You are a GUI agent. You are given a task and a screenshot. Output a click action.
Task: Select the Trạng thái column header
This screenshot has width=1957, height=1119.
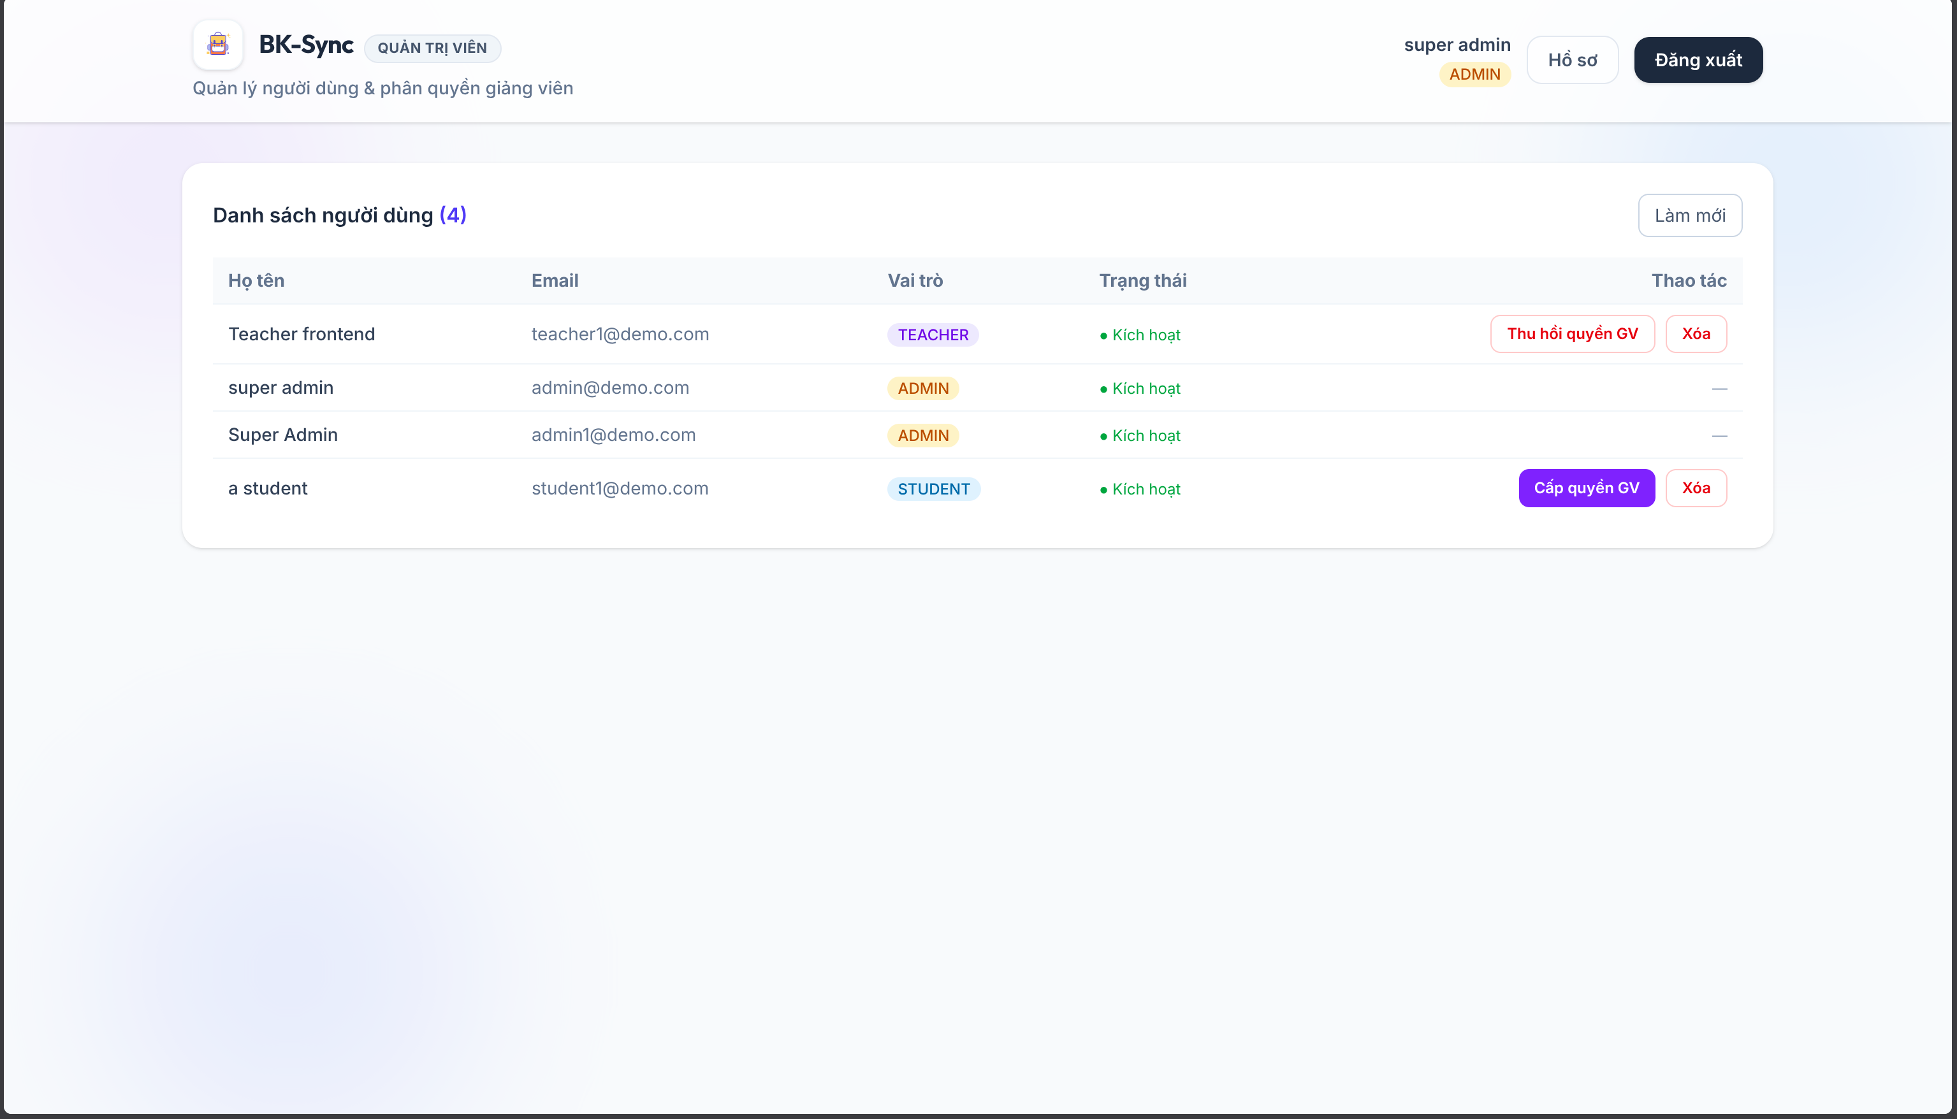1142,280
